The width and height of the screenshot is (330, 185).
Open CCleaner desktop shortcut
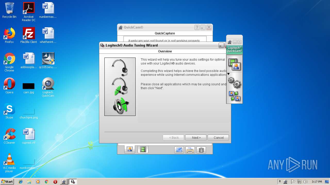[x=9, y=136]
